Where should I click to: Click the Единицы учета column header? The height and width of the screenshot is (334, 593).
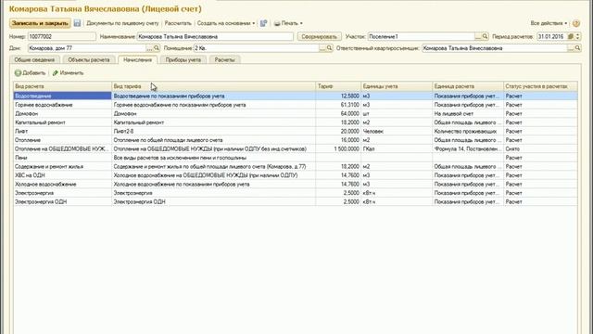pos(397,86)
